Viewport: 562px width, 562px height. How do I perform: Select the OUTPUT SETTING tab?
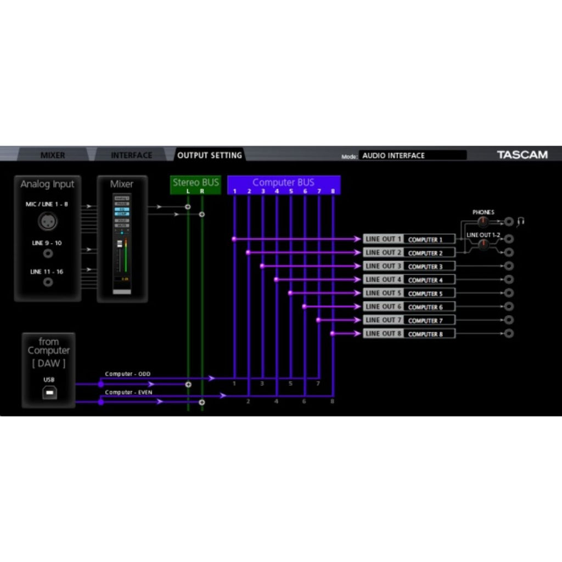coord(210,155)
